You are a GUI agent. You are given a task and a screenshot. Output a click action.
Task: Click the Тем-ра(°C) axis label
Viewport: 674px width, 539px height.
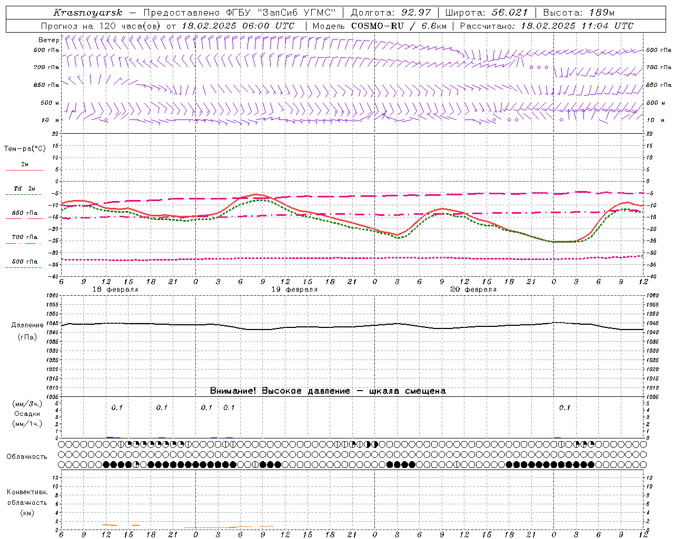25,149
